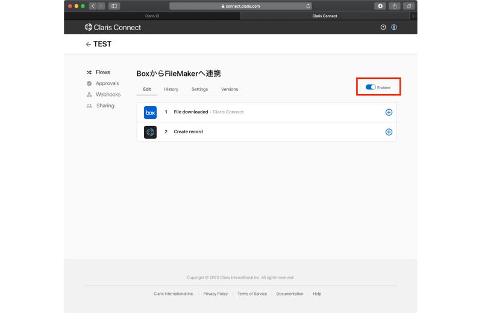482x313 pixels.
Task: Open Flows in the sidebar
Action: click(102, 72)
